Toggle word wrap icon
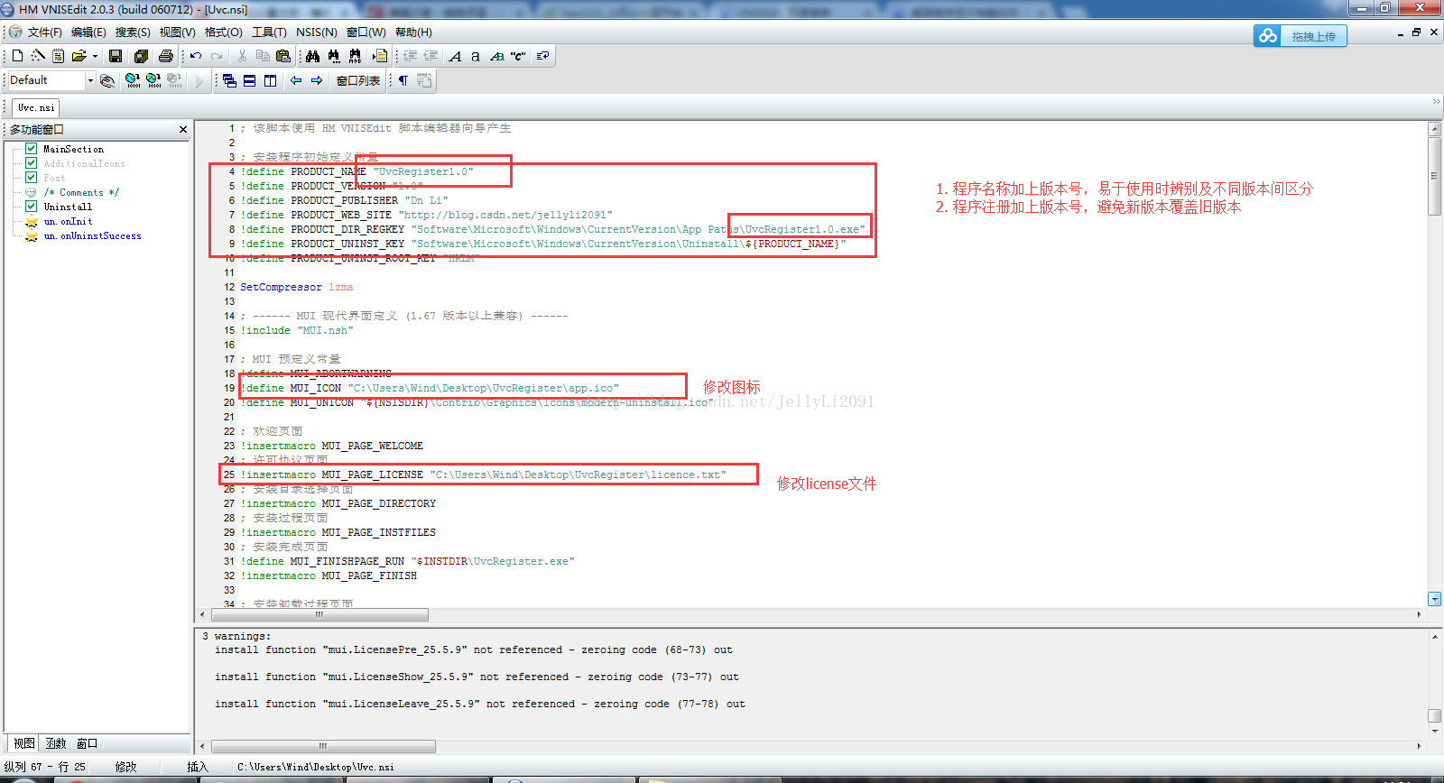The width and height of the screenshot is (1444, 783). (542, 56)
